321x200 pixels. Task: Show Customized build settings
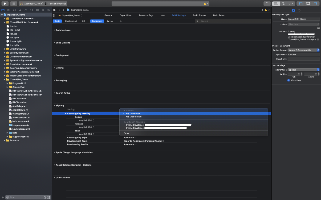pyautogui.click(x=71, y=21)
